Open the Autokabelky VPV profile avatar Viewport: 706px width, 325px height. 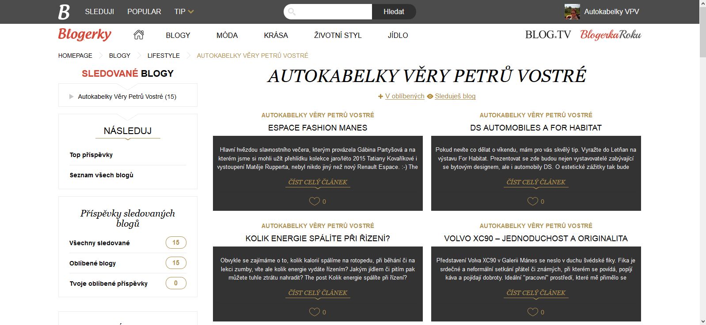(x=572, y=12)
